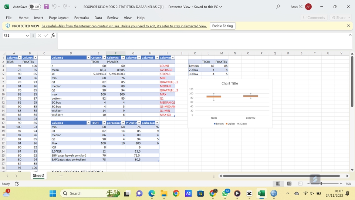
Task: Add a new sheet with plus icon
Action: [61, 176]
